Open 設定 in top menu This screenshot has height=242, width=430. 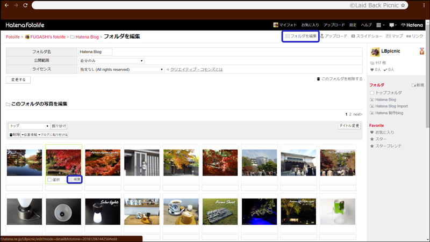coord(353,25)
